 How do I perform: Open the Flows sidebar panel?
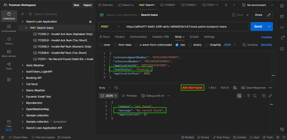(9, 66)
